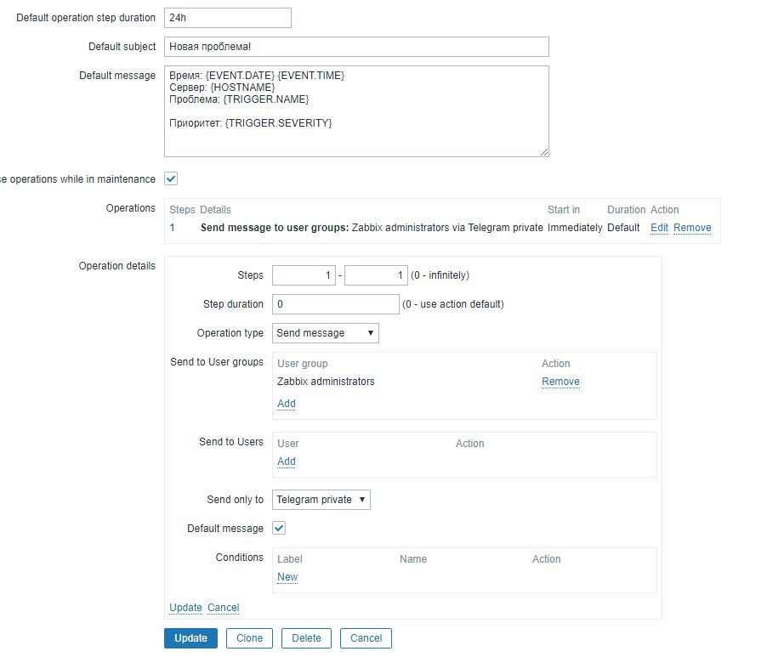Expand the Send only to dropdown

pos(321,500)
